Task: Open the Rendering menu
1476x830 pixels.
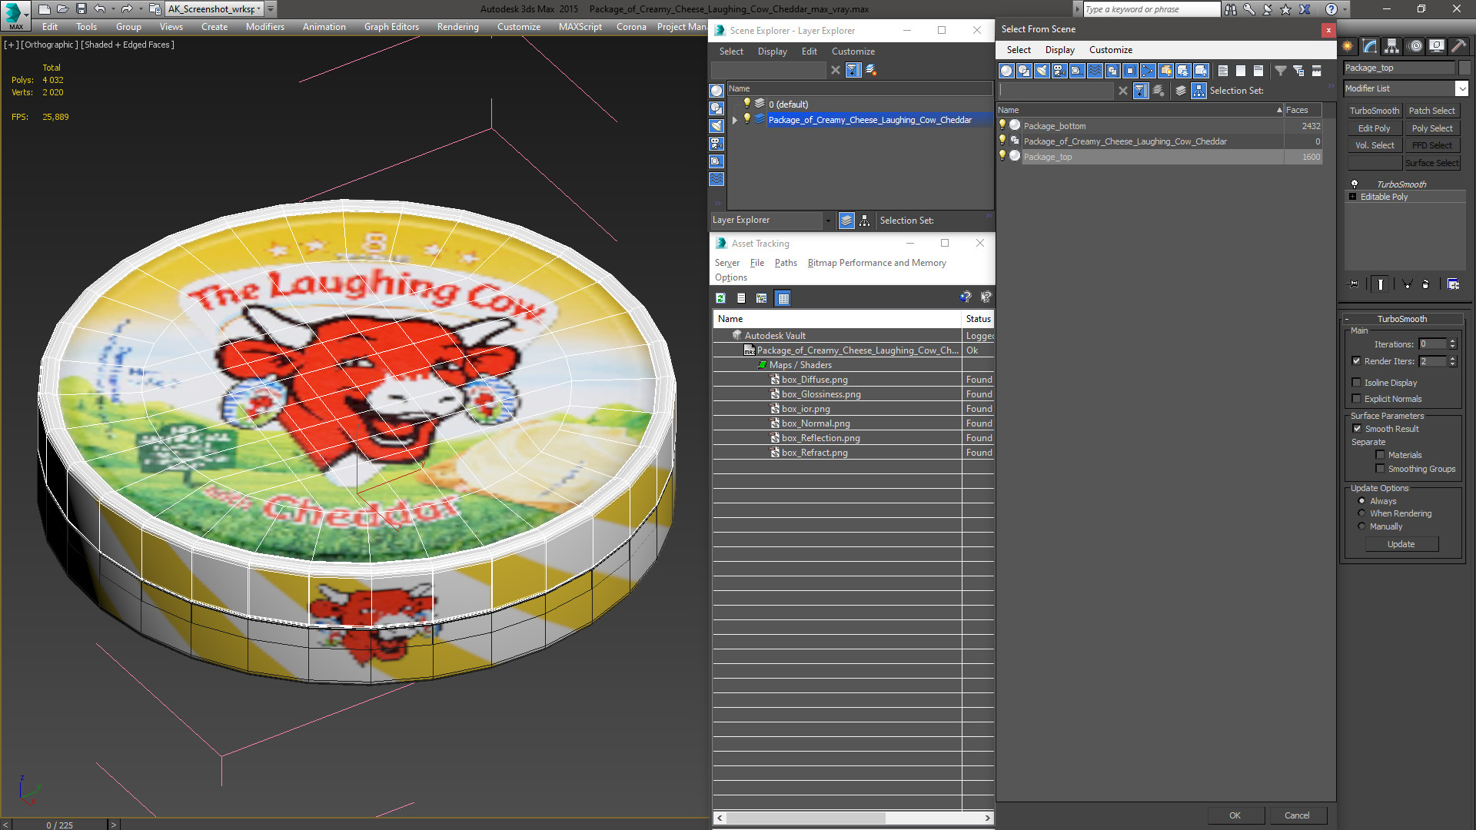Action: (457, 27)
